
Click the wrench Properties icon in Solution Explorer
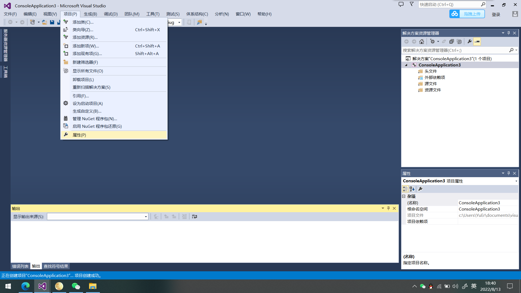[469, 42]
